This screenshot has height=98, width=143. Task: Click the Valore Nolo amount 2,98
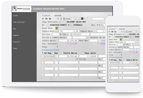pyautogui.click(x=71, y=31)
